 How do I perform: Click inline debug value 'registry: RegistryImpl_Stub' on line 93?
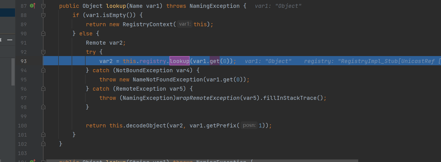[372, 61]
